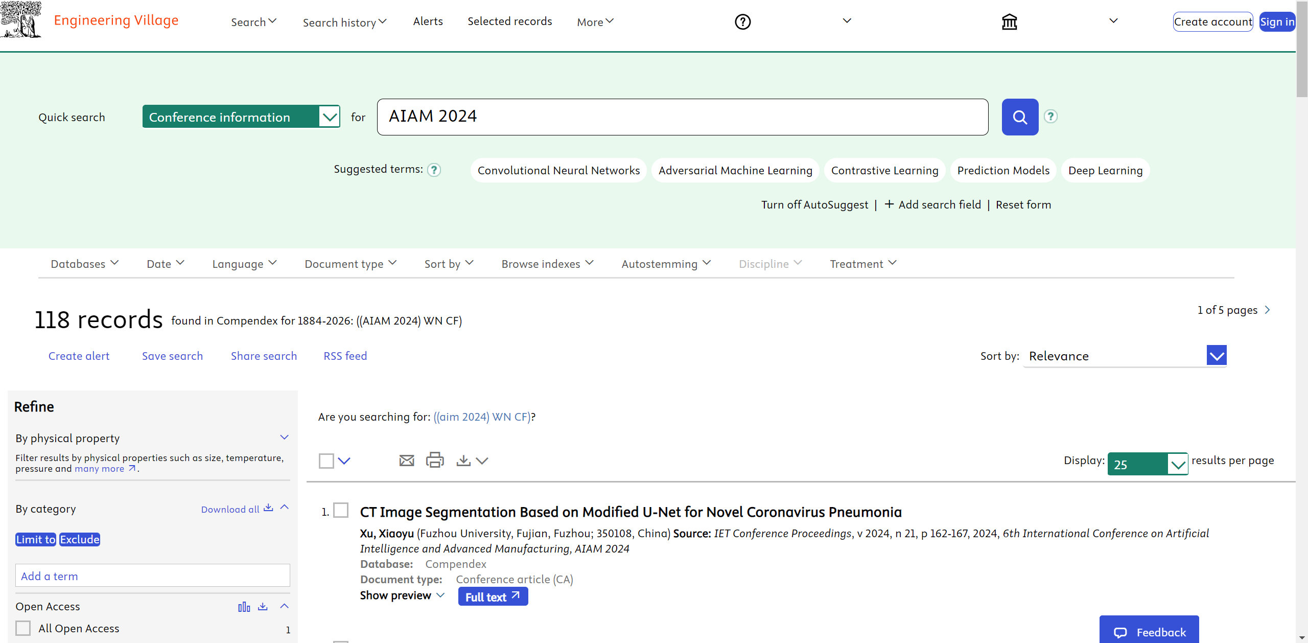Open Browse indexes menu

click(548, 264)
